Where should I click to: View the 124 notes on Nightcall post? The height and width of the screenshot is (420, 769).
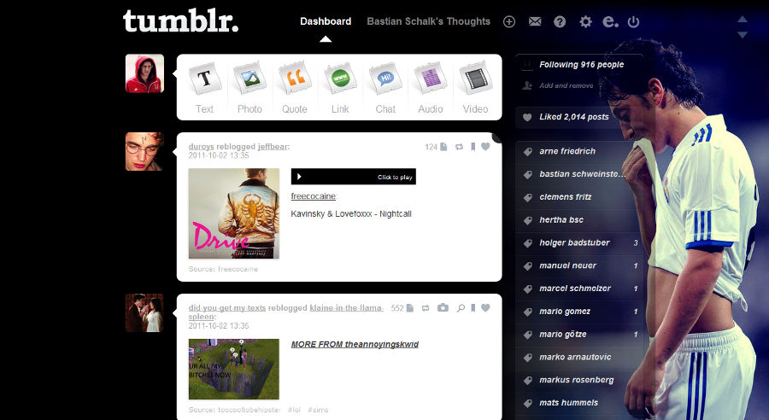point(436,147)
